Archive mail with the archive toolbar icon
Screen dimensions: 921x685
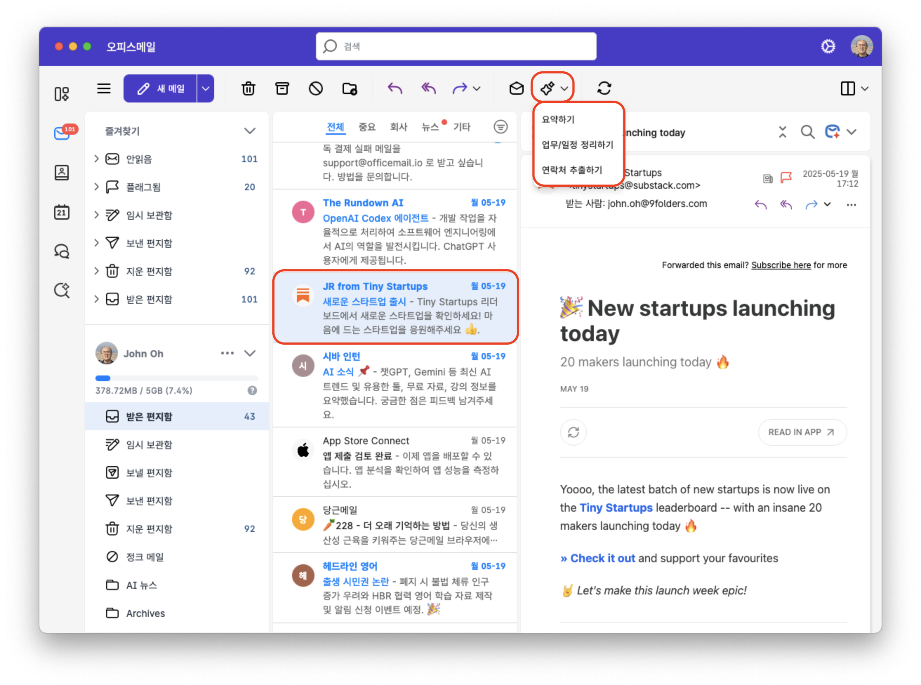282,88
